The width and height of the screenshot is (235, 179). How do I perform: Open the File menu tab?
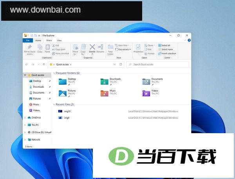pos(28,40)
